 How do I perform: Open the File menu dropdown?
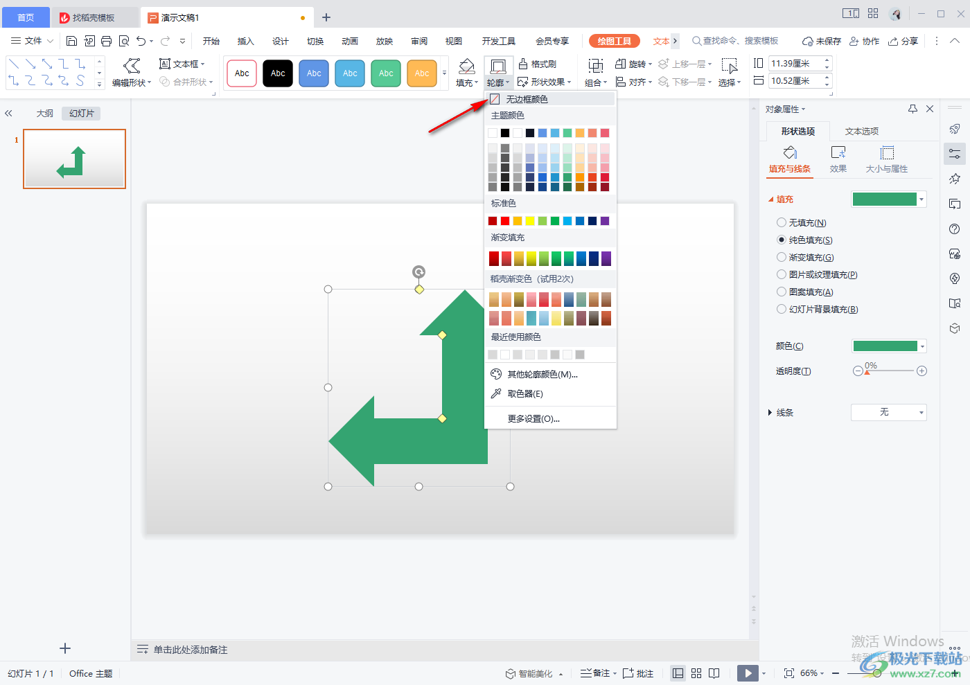click(33, 41)
